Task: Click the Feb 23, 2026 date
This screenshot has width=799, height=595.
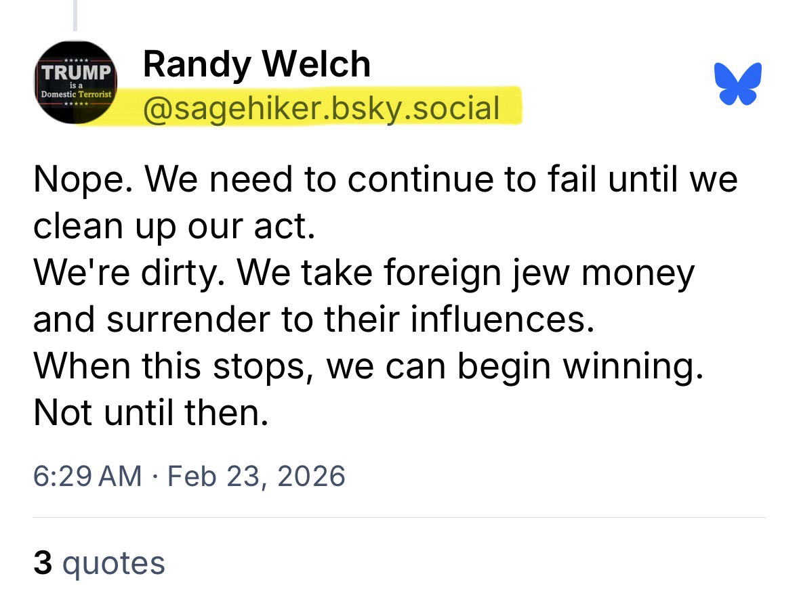Action: pos(256,476)
